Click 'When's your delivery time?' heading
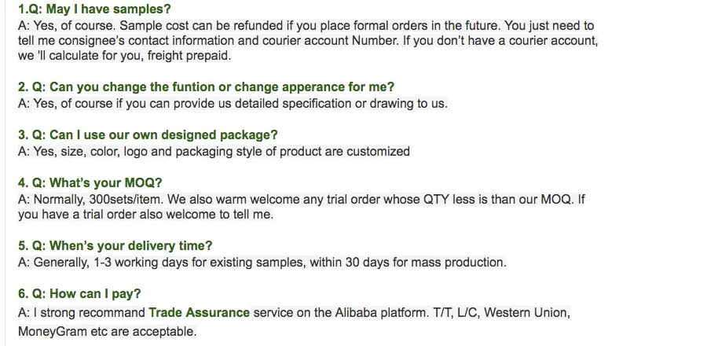This screenshot has width=718, height=346. point(115,245)
